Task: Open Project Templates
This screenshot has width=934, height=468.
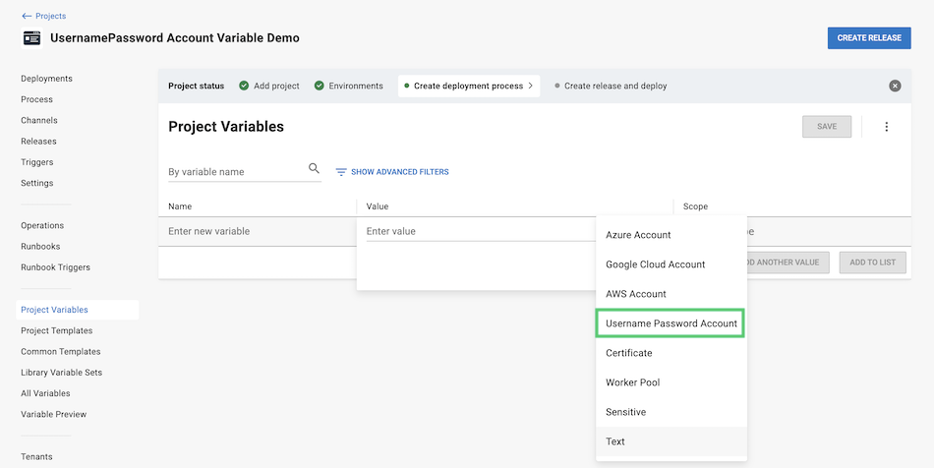Action: (x=57, y=330)
